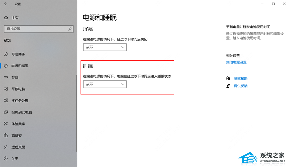This screenshot has height=167, width=290.
Task: Click the back arrow in Settings title bar
Action: (x=6, y=4)
